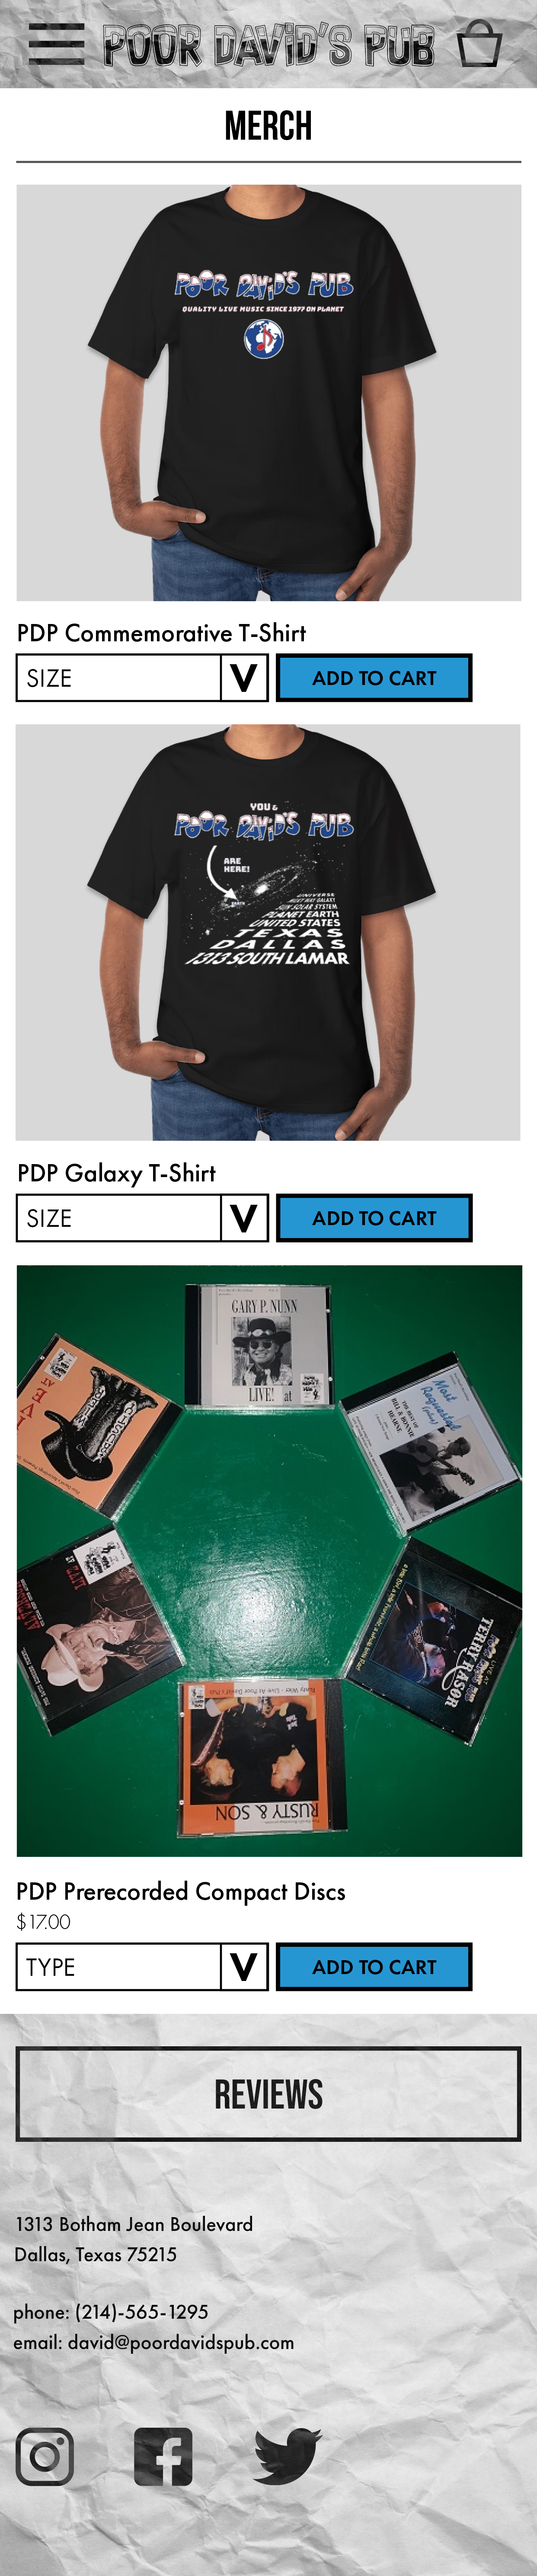Open the shopping bag cart icon
Image resolution: width=537 pixels, height=2576 pixels.
tap(479, 43)
